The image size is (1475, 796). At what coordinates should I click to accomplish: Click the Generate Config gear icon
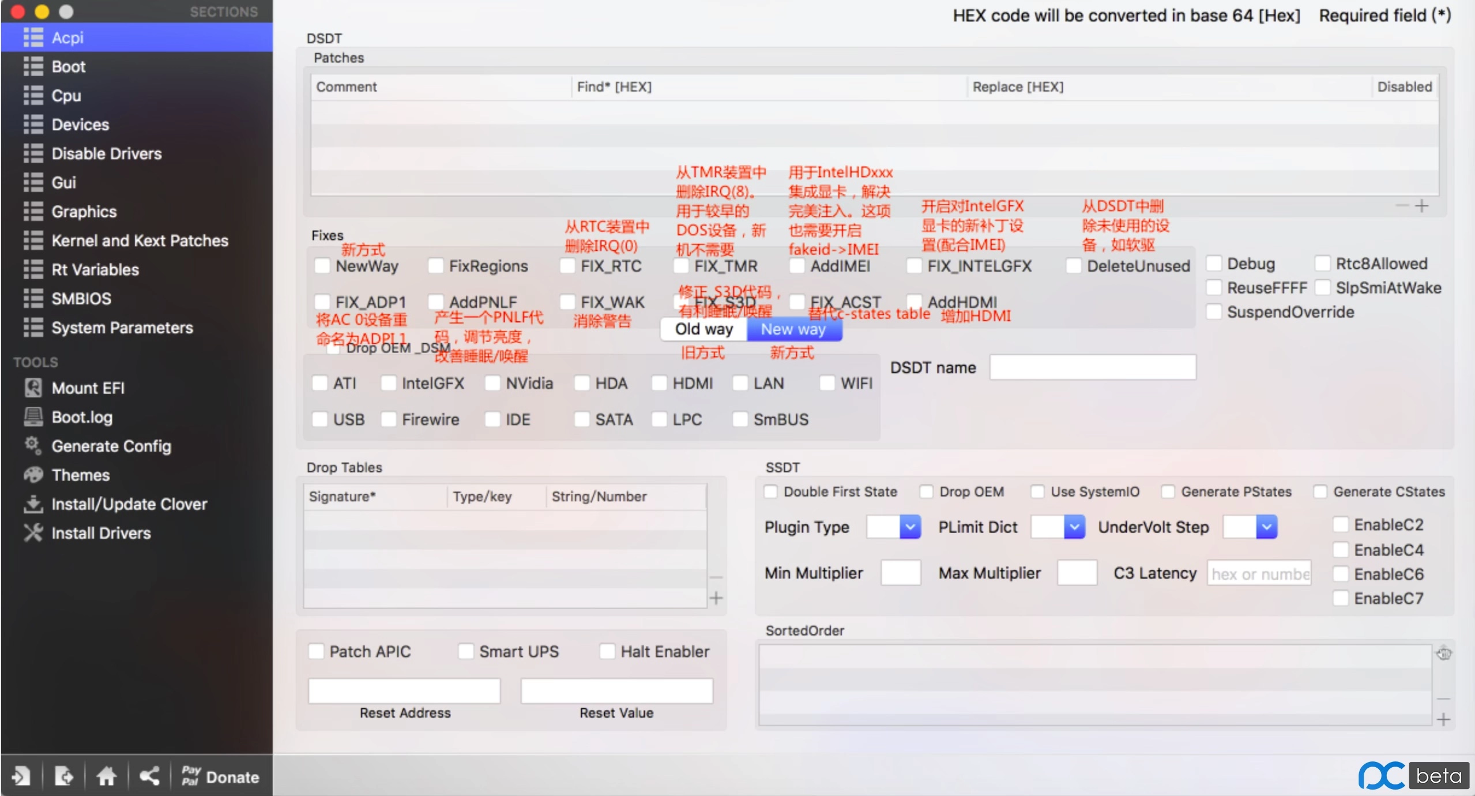[33, 445]
